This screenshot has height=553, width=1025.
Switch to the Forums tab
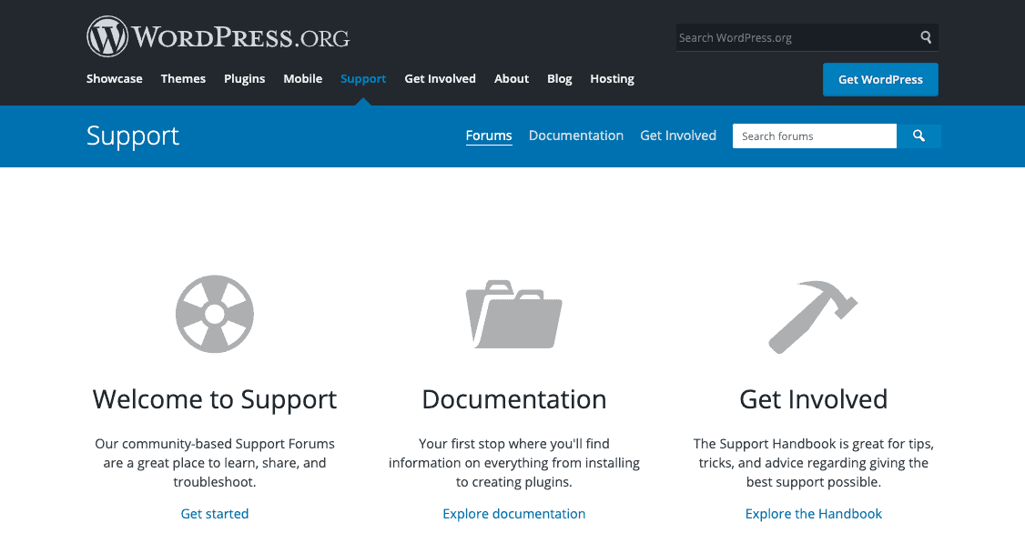[488, 136]
